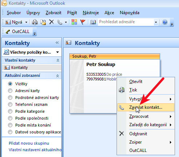Click the phone Dial toolbar icon

pos(60,22)
